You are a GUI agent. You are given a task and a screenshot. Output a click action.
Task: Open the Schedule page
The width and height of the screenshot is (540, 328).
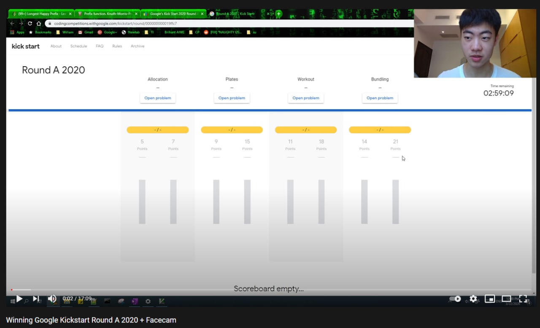[x=78, y=46]
